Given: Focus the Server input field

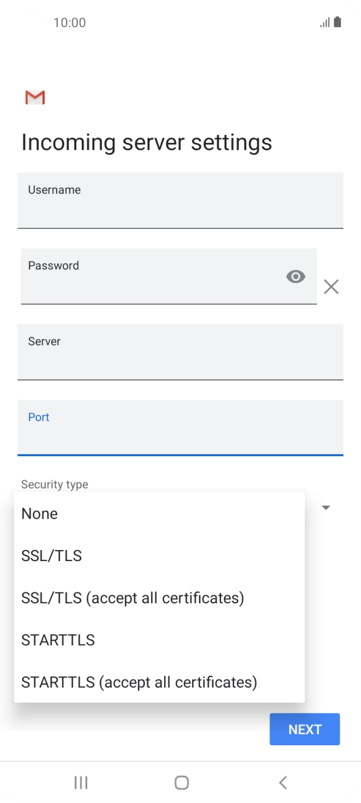Looking at the screenshot, I should click(x=180, y=352).
